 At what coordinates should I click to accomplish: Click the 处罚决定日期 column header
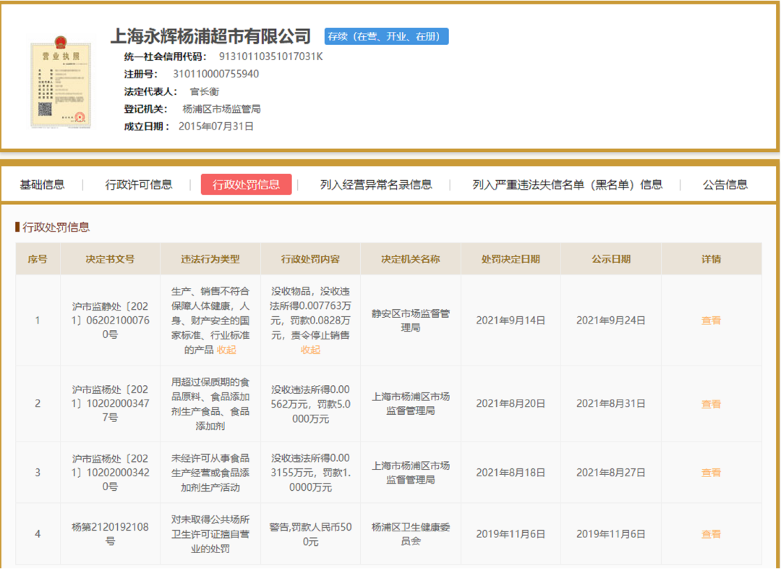(x=511, y=259)
